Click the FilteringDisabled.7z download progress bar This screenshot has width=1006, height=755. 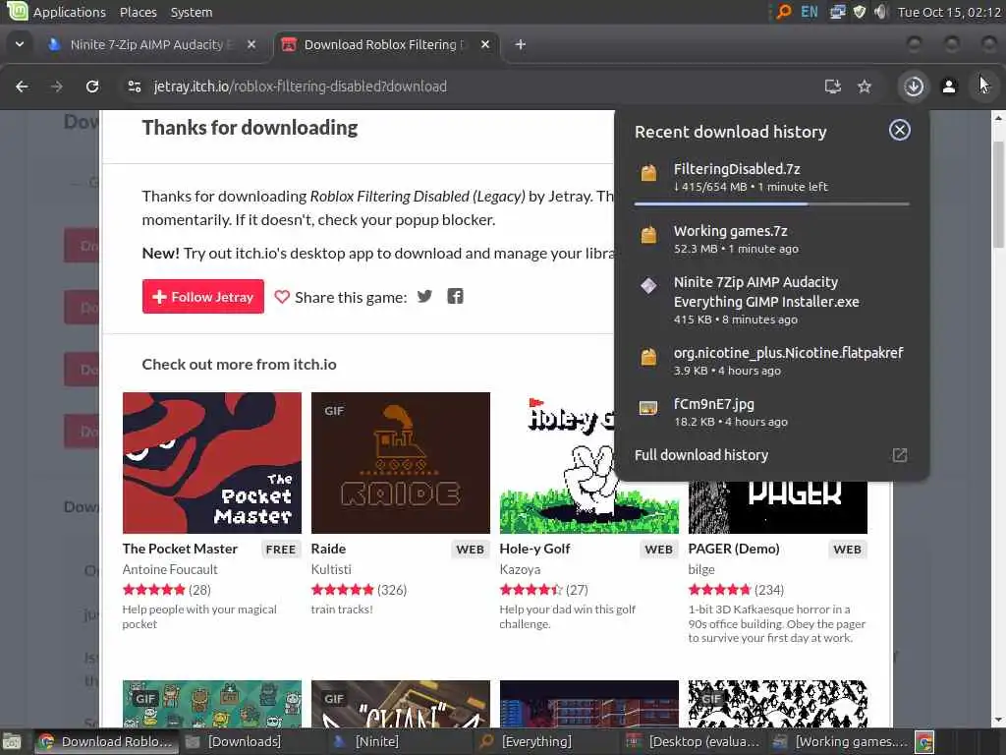pos(771,204)
